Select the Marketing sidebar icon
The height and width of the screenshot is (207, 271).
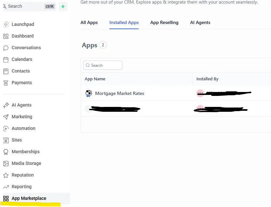[22, 117]
